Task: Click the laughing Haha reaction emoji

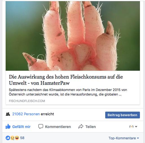Action: 17,138
